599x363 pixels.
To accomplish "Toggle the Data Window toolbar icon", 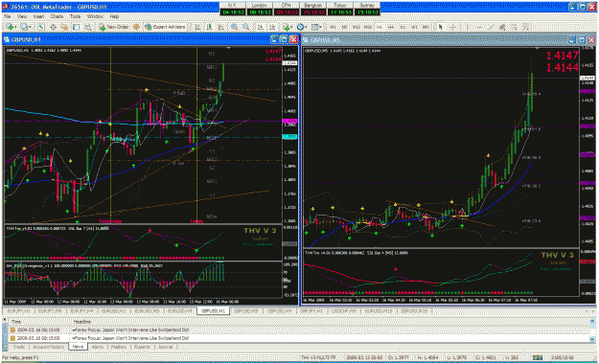I will coord(53,27).
